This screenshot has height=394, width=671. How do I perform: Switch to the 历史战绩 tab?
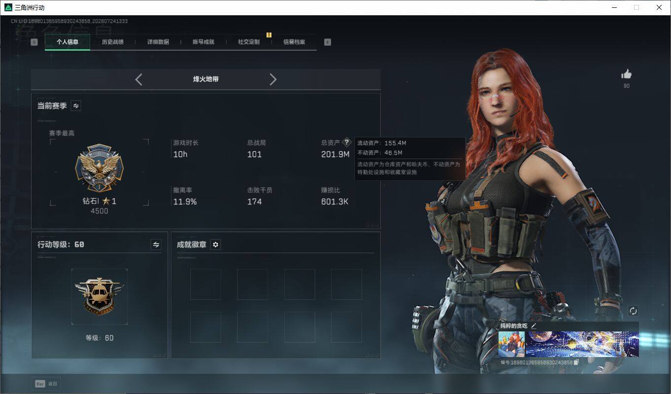(112, 42)
